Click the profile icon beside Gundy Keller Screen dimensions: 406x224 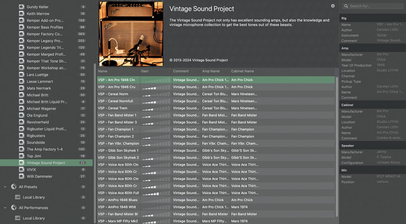pyautogui.click(x=21, y=7)
